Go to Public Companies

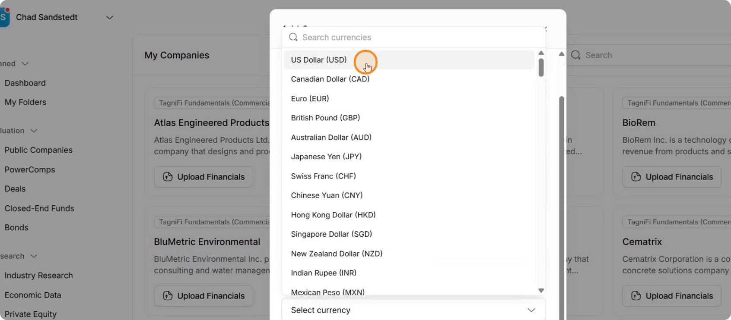pyautogui.click(x=38, y=150)
